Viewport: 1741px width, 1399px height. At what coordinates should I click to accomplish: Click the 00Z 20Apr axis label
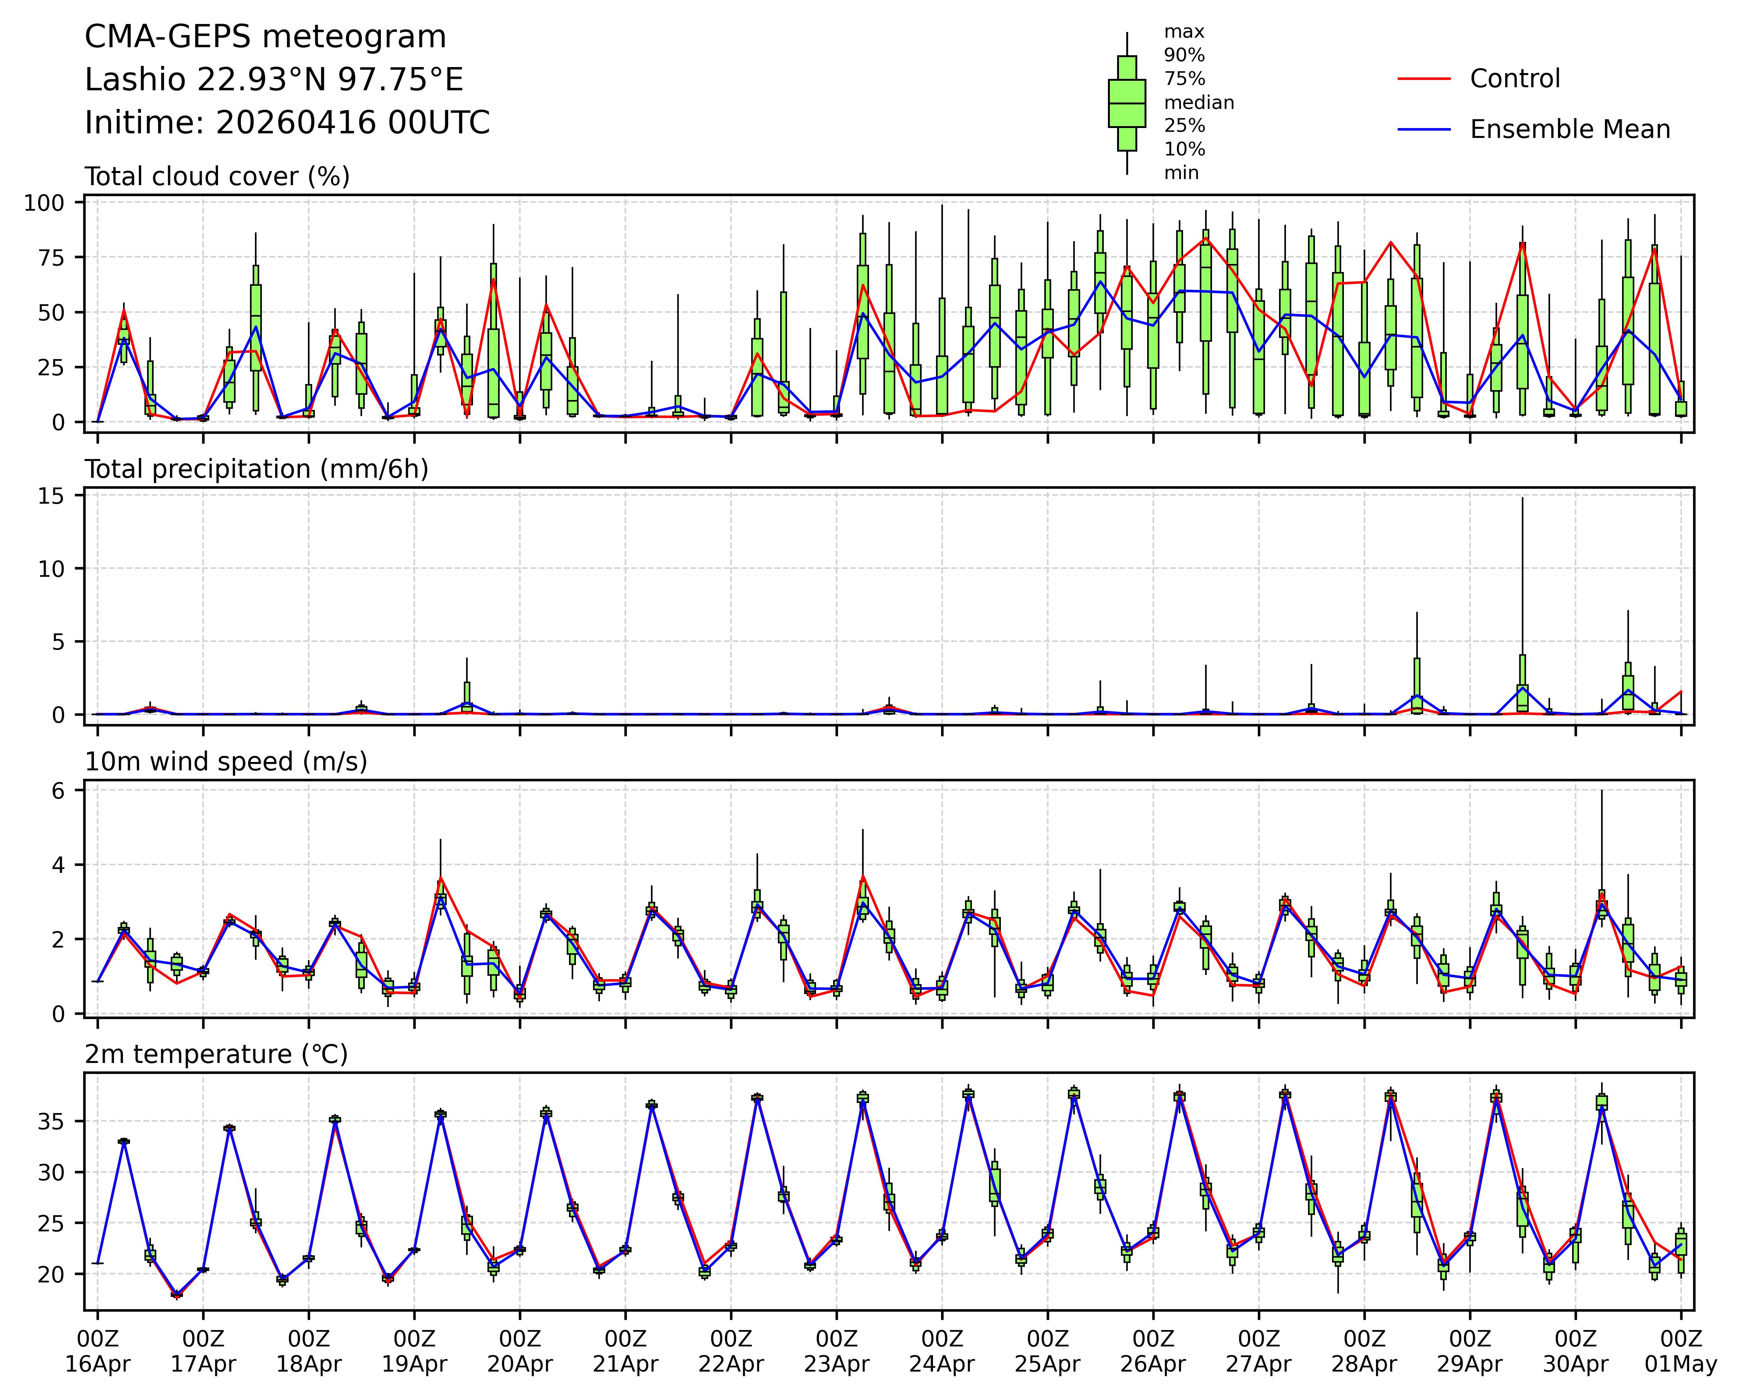[519, 1351]
